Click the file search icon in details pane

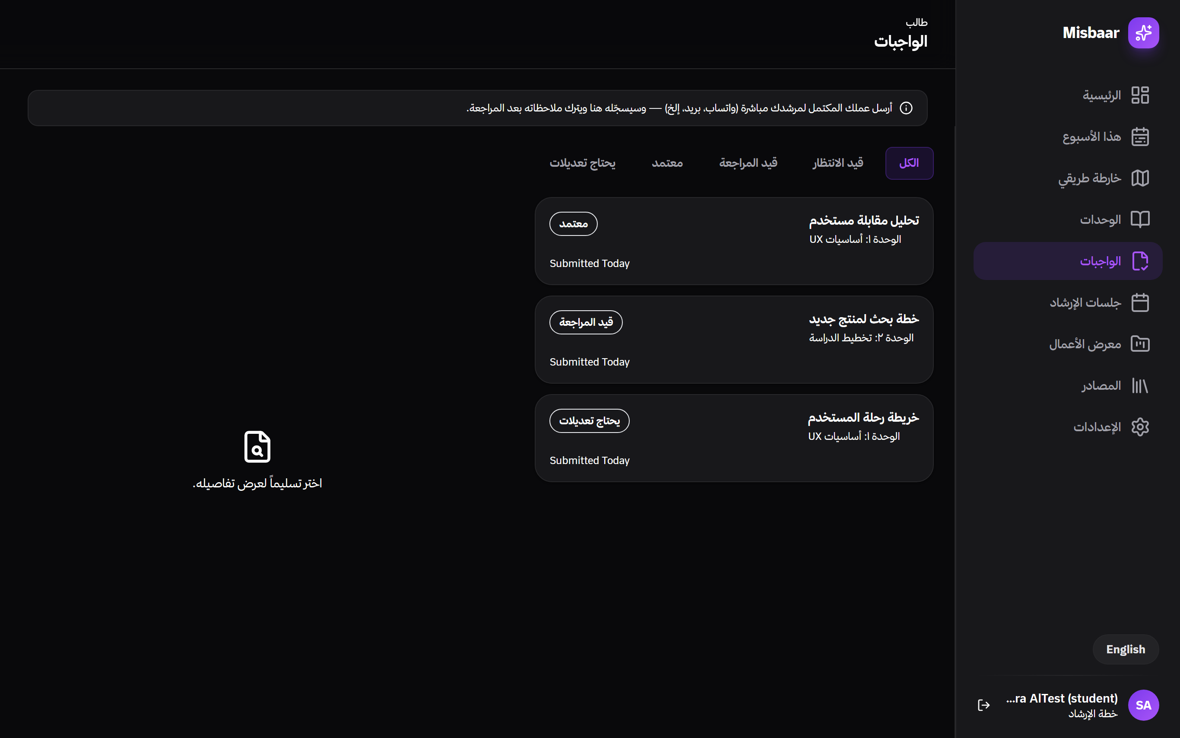[257, 447]
